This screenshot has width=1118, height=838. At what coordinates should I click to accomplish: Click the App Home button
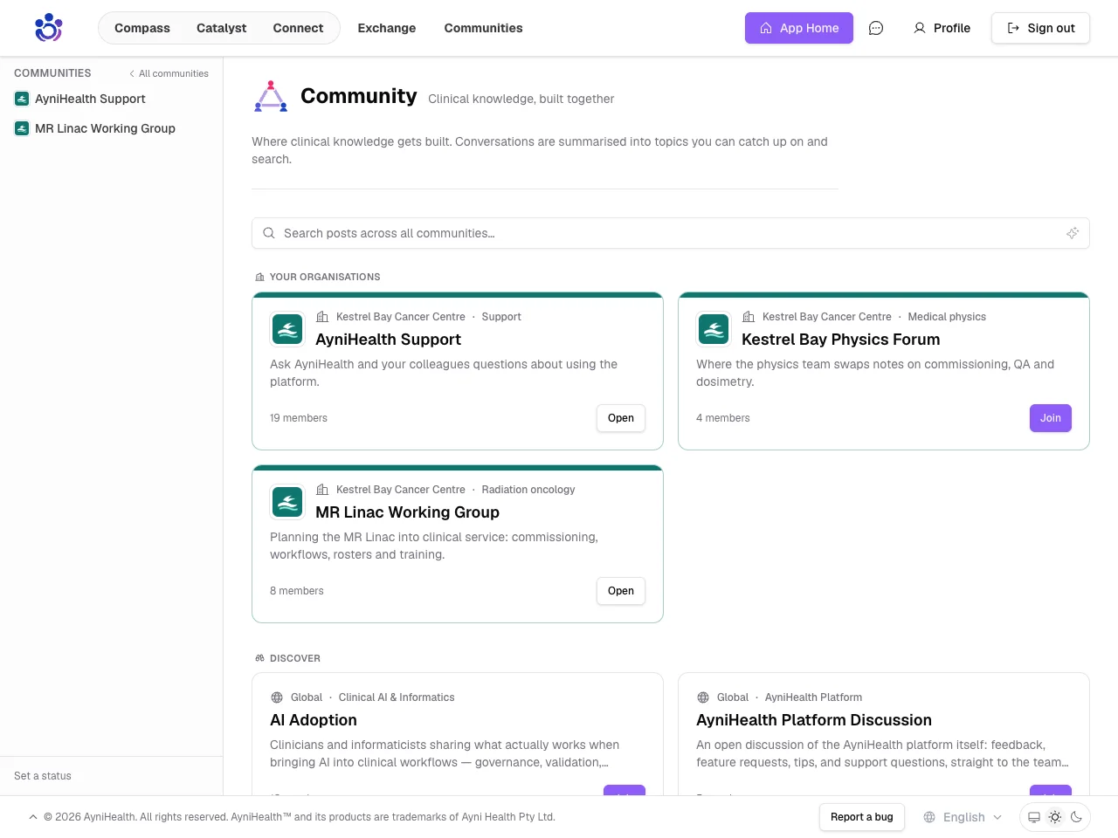pos(799,28)
